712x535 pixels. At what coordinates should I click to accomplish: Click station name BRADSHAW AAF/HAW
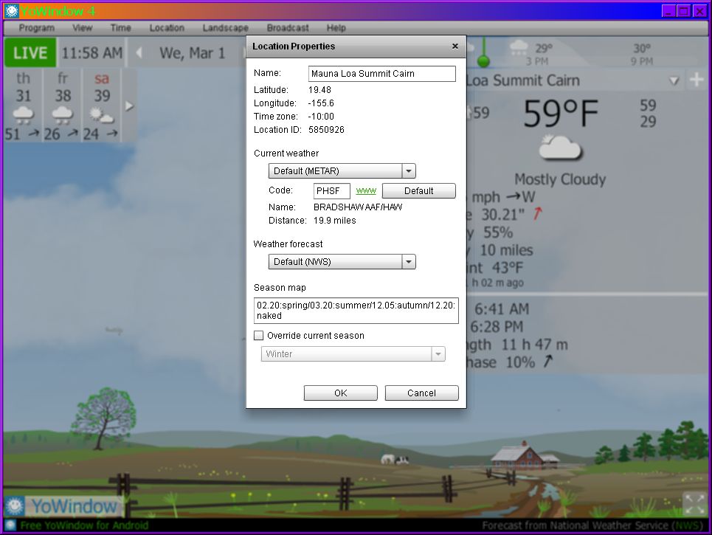coord(358,207)
